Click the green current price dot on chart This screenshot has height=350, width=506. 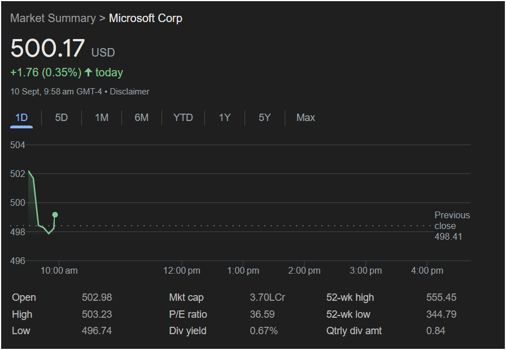tap(55, 215)
